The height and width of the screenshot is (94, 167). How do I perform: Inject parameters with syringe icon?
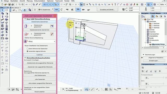[40, 4]
